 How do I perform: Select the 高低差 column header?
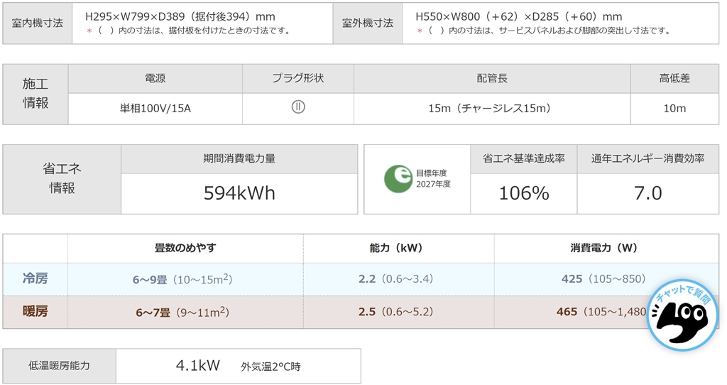(674, 78)
